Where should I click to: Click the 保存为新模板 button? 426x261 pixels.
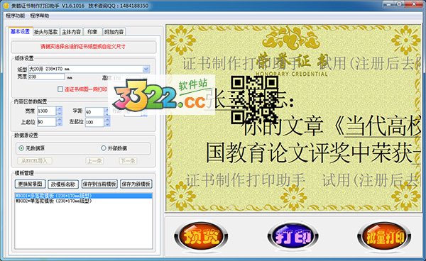(x=136, y=184)
